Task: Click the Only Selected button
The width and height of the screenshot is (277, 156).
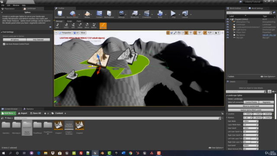Action: pyautogui.click(x=38, y=40)
